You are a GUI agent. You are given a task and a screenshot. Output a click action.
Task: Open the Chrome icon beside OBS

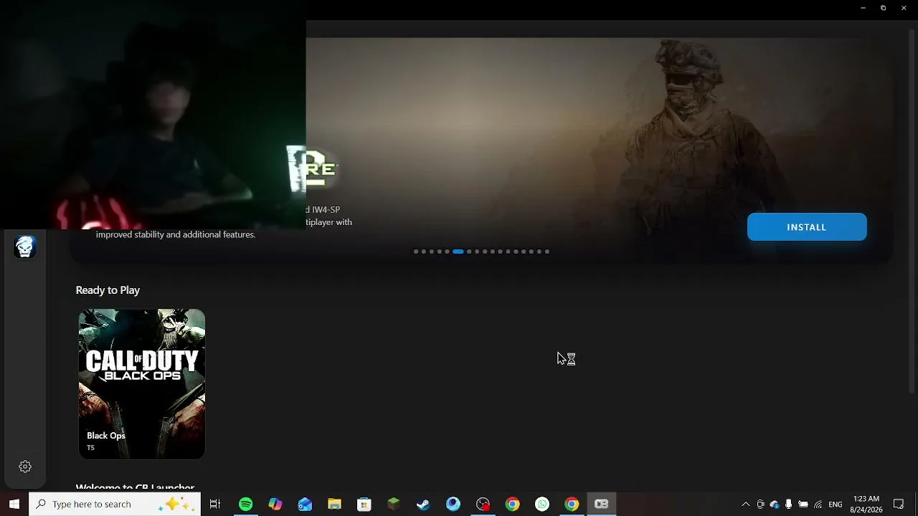[x=512, y=504]
